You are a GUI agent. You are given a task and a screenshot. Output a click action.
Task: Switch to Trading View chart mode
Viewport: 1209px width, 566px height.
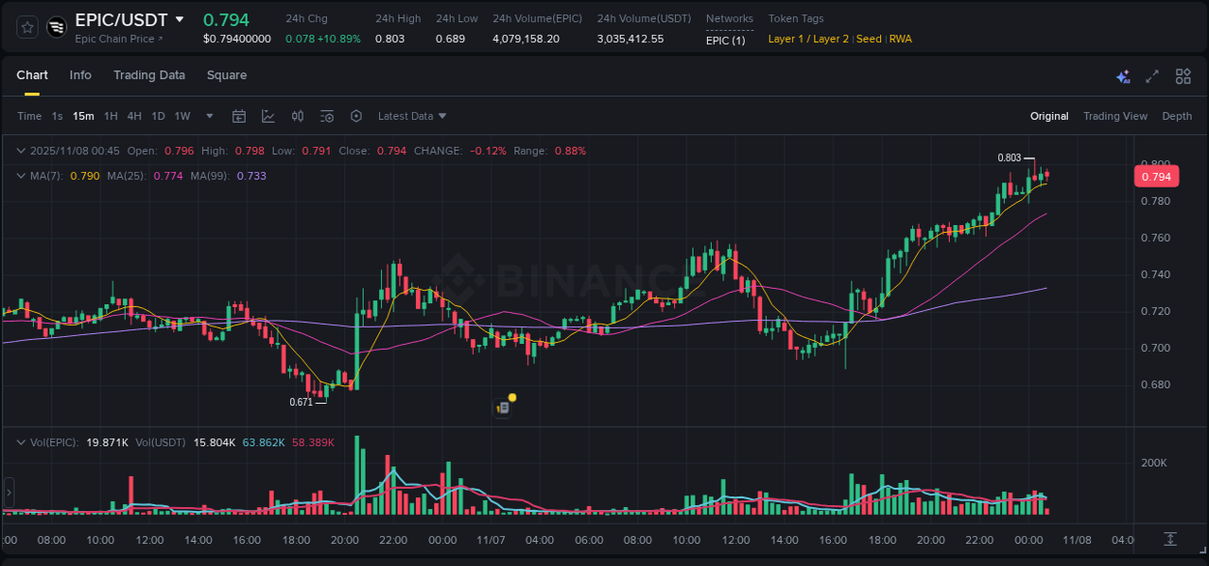[x=1115, y=115]
